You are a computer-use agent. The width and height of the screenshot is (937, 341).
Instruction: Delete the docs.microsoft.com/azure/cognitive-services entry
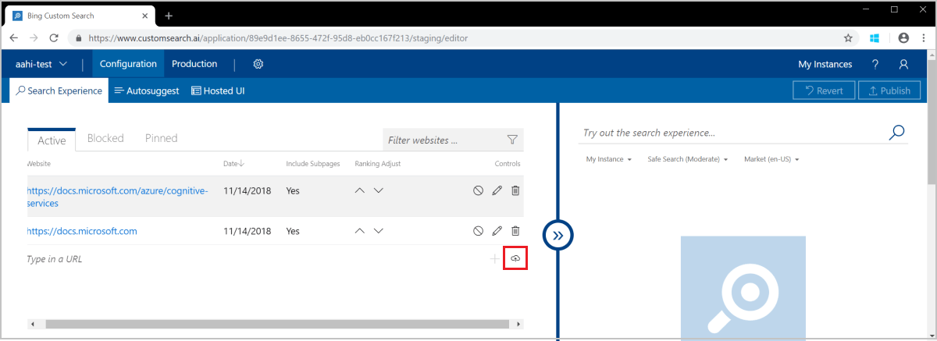pyautogui.click(x=515, y=190)
